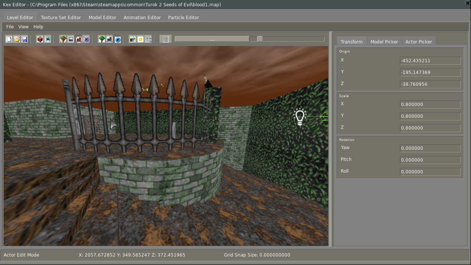This screenshot has height=265, width=471.
Task: Open the View menu
Action: click(x=23, y=26)
